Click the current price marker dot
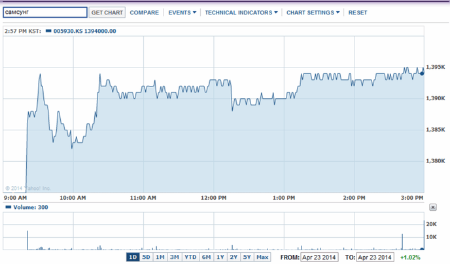 pyautogui.click(x=422, y=73)
